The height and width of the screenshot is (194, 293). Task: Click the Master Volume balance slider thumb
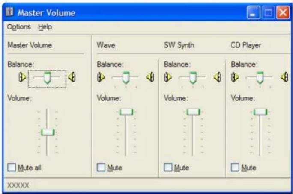point(47,77)
